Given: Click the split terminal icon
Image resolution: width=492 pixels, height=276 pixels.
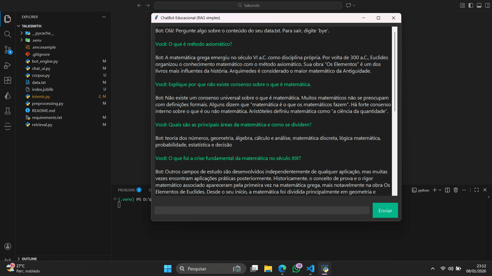Looking at the screenshot, I should 447,190.
